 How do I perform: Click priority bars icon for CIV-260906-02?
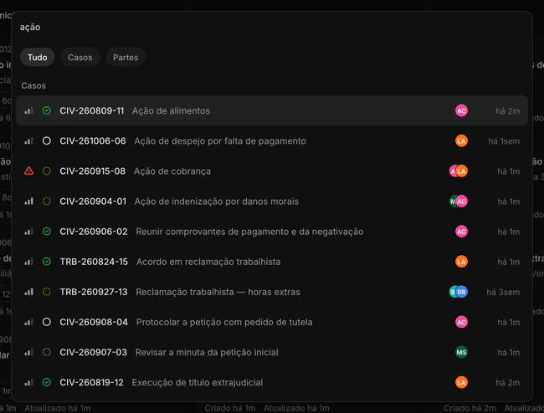click(x=28, y=232)
